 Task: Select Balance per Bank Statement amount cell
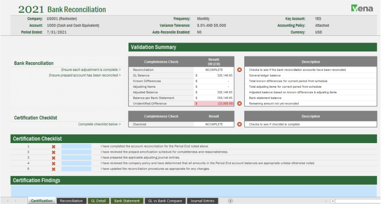point(214,98)
